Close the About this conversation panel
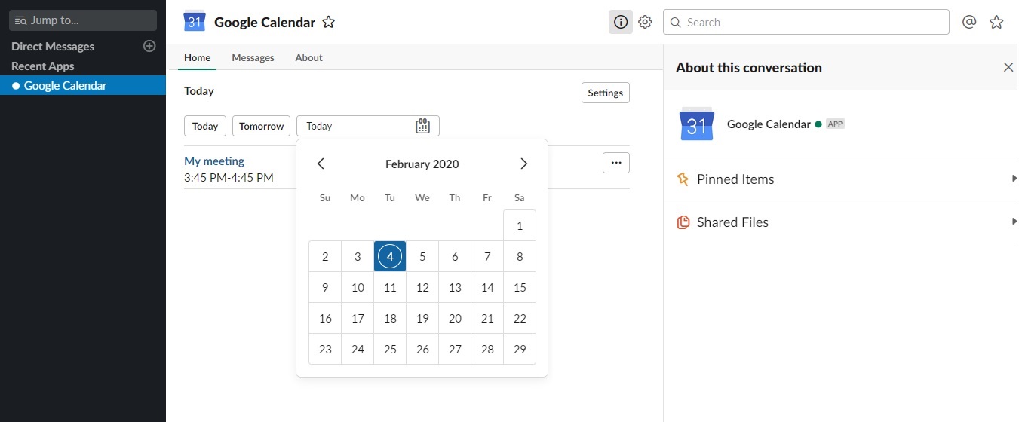The image size is (1019, 422). coord(1008,67)
